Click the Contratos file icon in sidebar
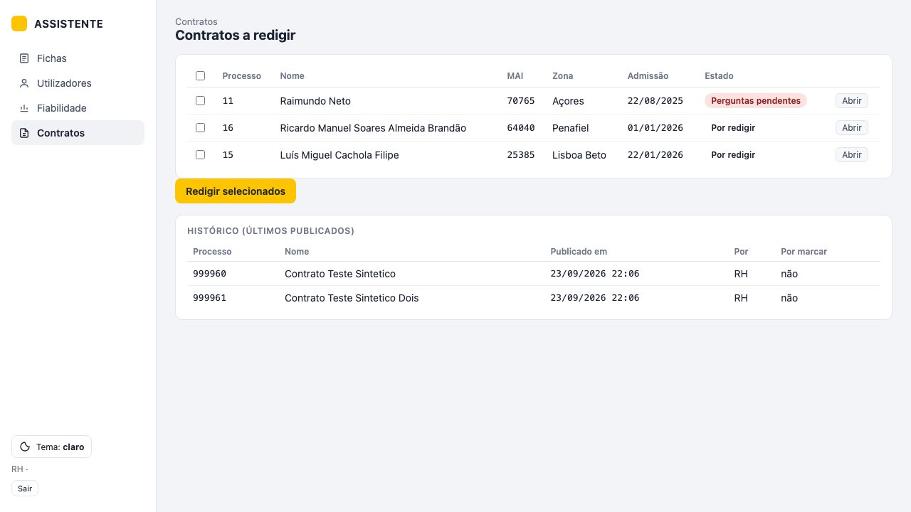The width and height of the screenshot is (911, 512). click(24, 133)
